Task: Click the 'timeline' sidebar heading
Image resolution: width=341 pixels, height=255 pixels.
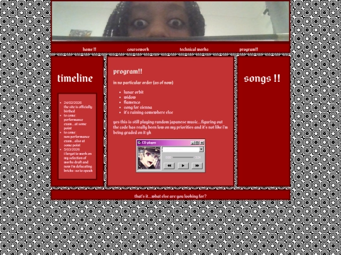Action: [x=75, y=78]
